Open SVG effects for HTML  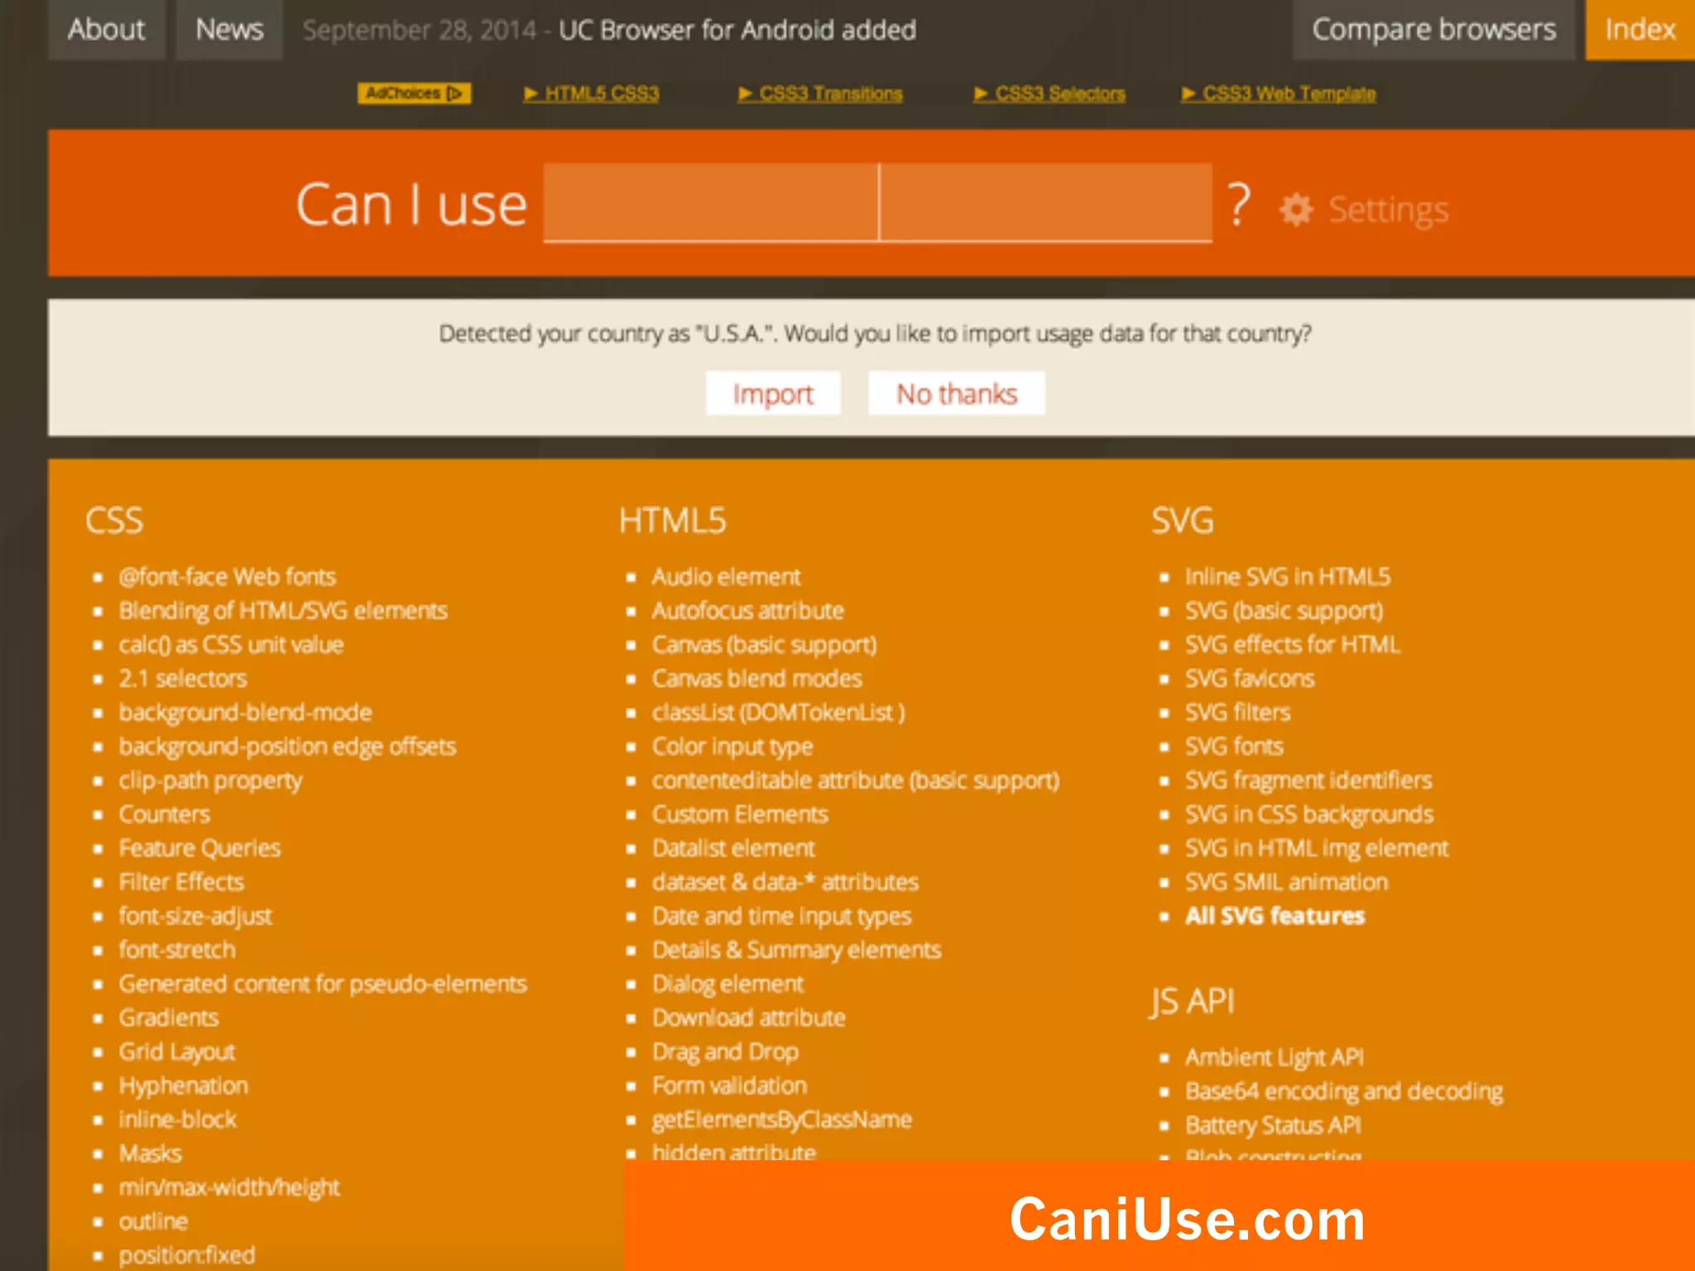(1292, 645)
